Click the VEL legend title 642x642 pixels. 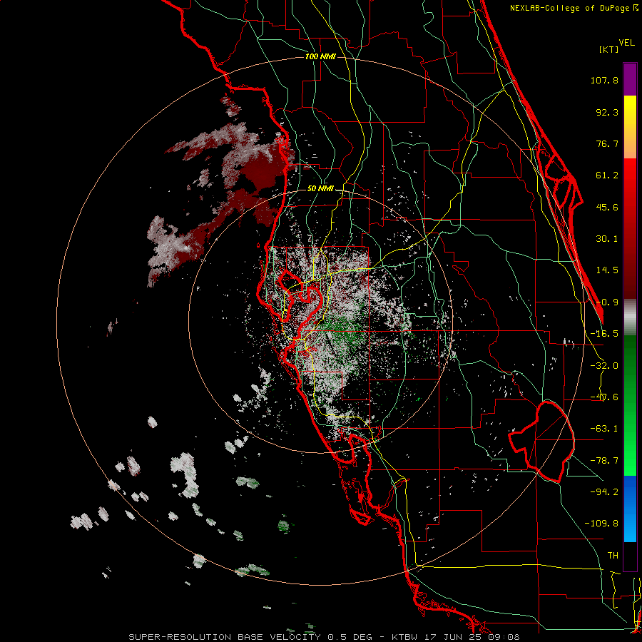pos(626,43)
